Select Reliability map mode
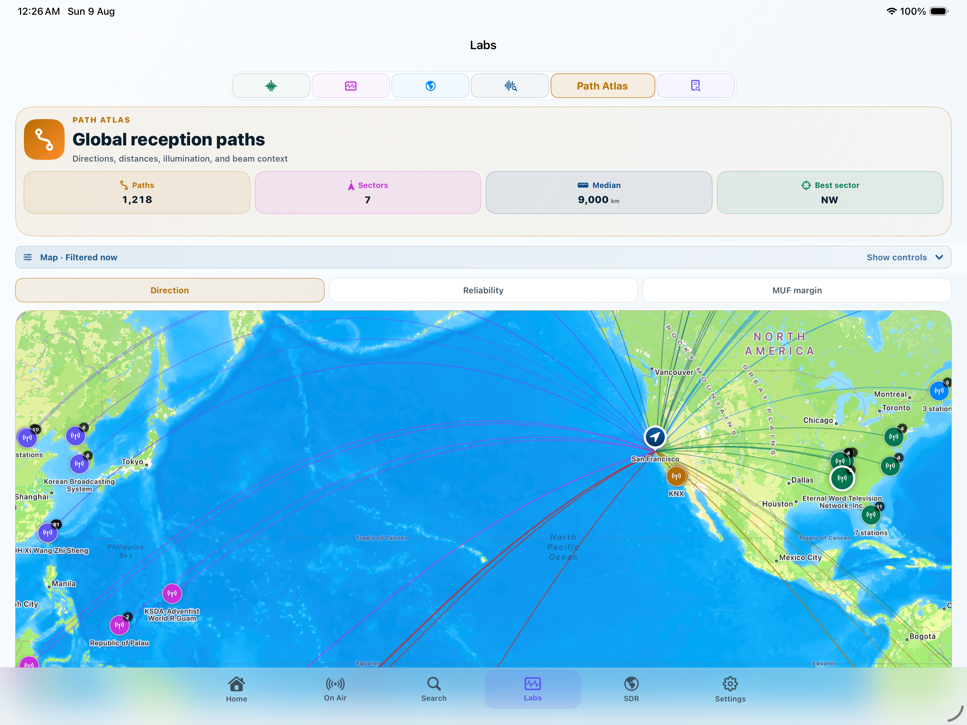 point(483,290)
